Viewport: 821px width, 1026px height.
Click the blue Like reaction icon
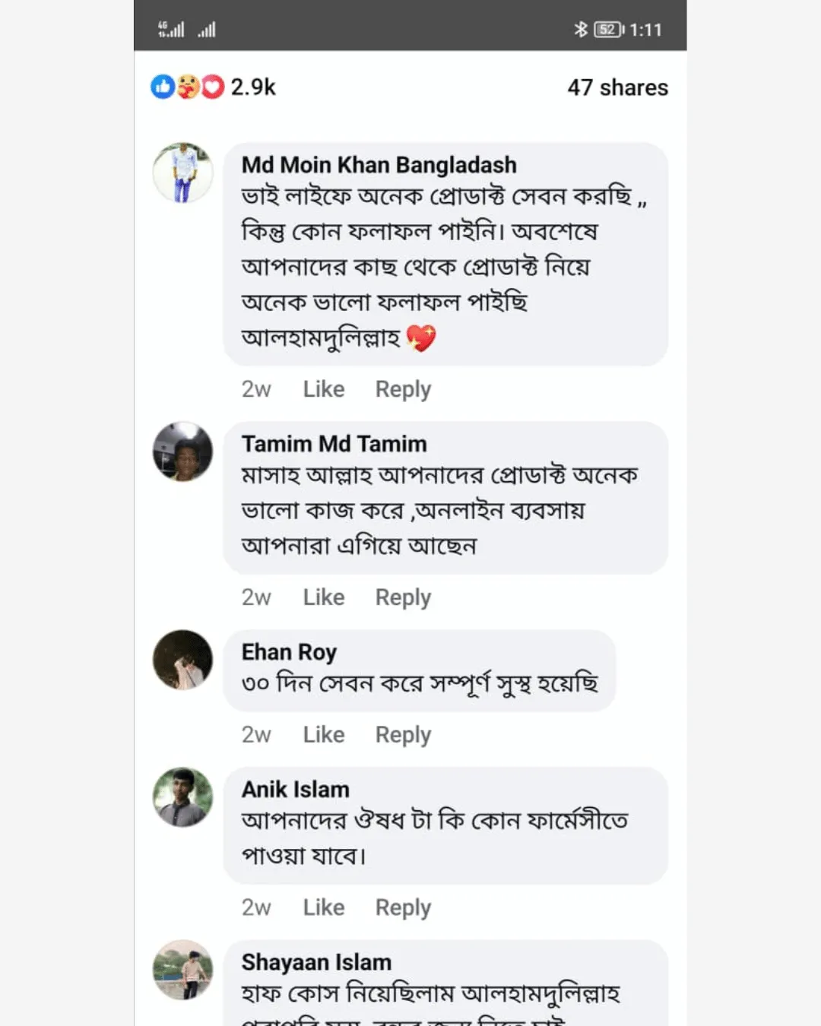pos(162,87)
